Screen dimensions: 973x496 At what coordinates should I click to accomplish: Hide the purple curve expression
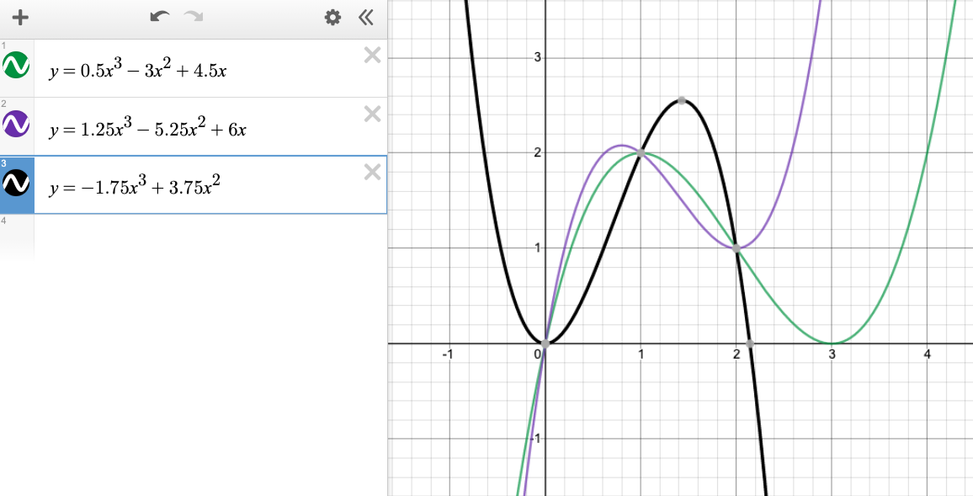pos(17,125)
